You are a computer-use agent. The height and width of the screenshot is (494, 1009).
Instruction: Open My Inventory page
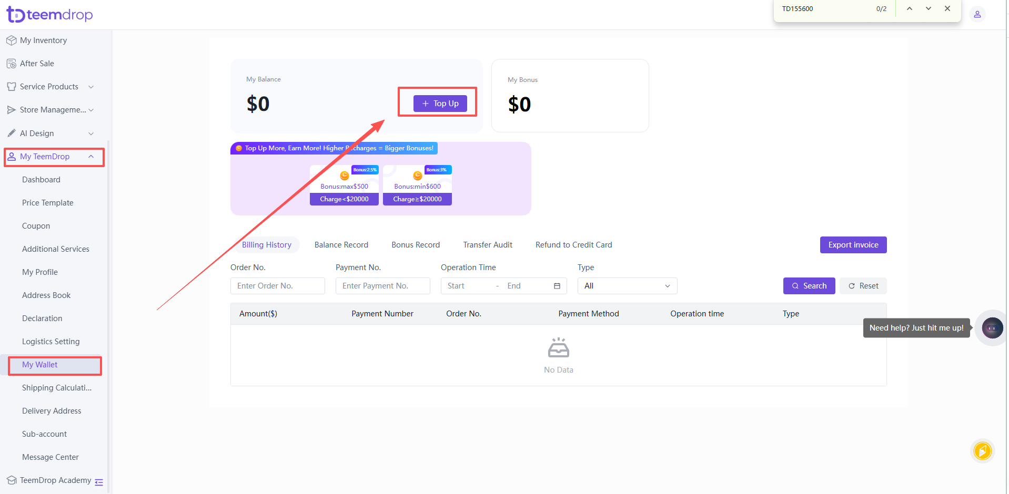tap(43, 40)
